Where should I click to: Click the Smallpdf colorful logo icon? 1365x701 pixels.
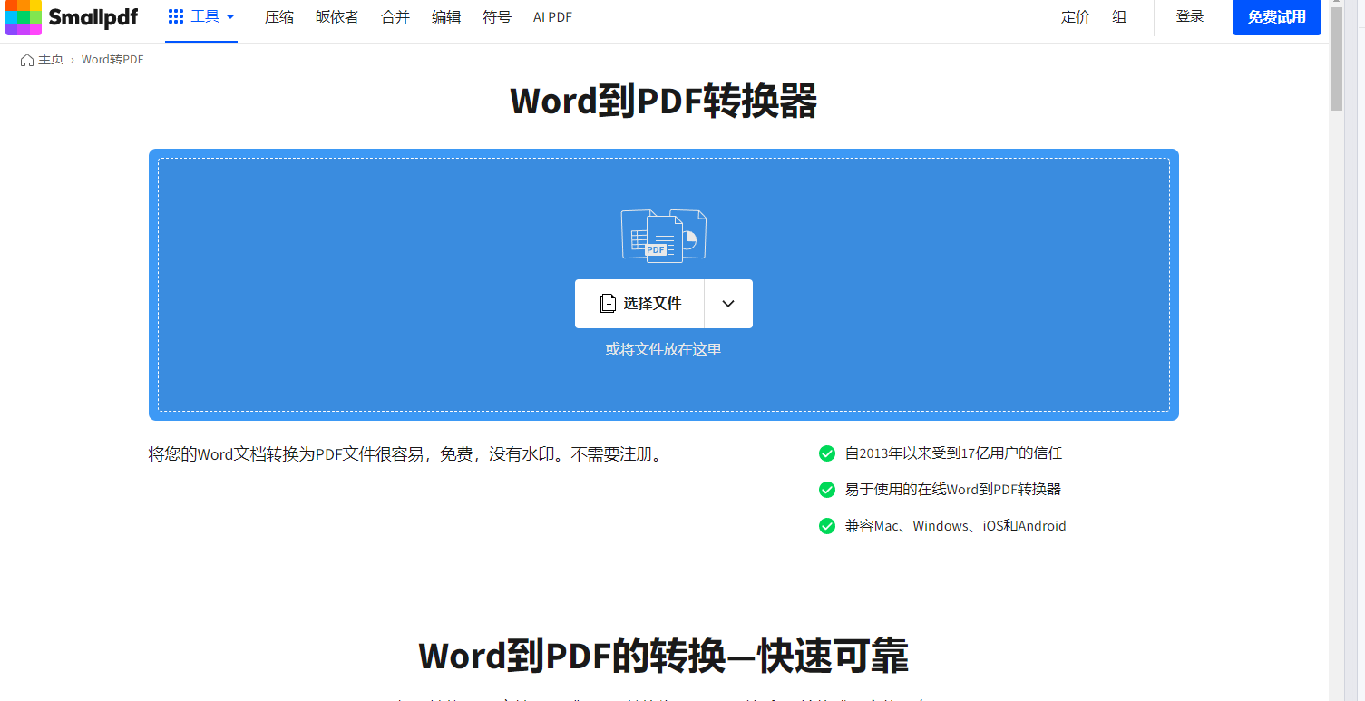[x=24, y=17]
